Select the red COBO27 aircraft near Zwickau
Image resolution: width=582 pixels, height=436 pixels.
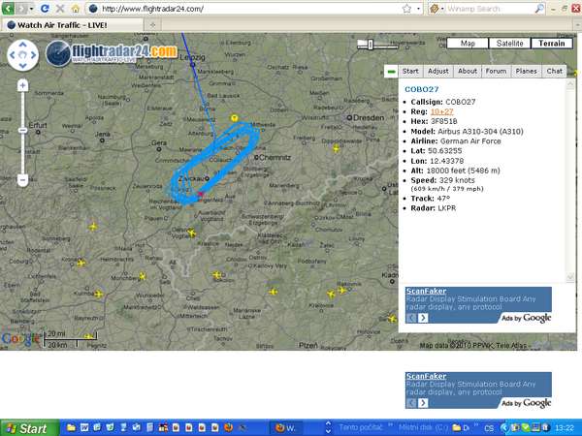tap(201, 195)
